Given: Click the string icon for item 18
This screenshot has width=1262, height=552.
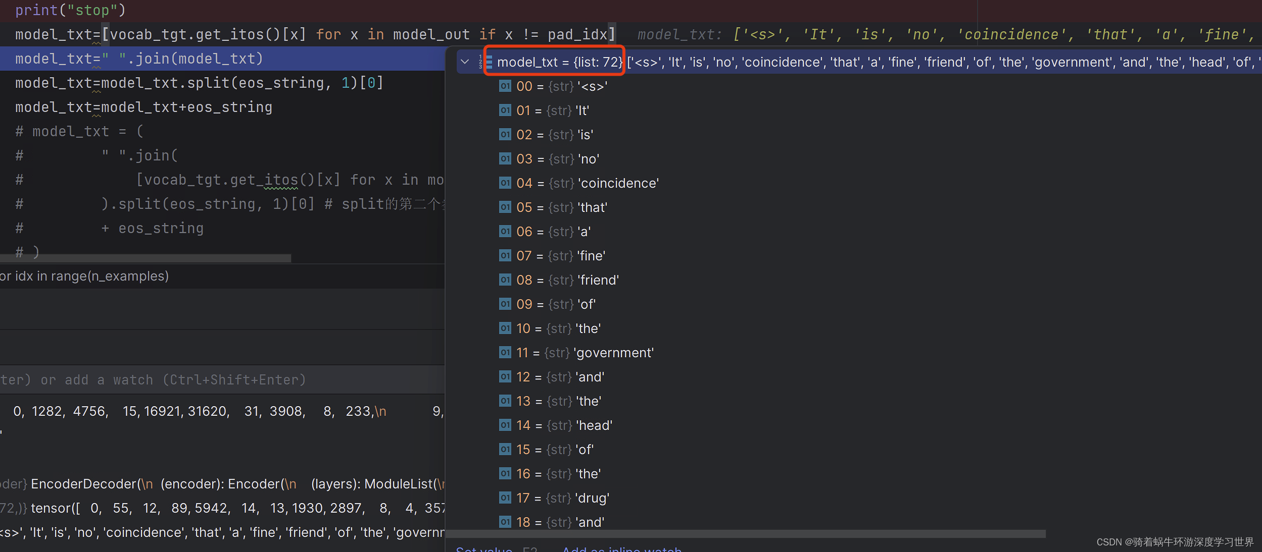Looking at the screenshot, I should [x=505, y=522].
